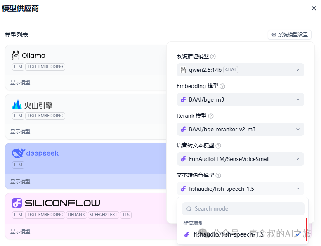Viewport: 321px width, 246px height.
Task: Show models under deepseek
Action: tap(20, 182)
